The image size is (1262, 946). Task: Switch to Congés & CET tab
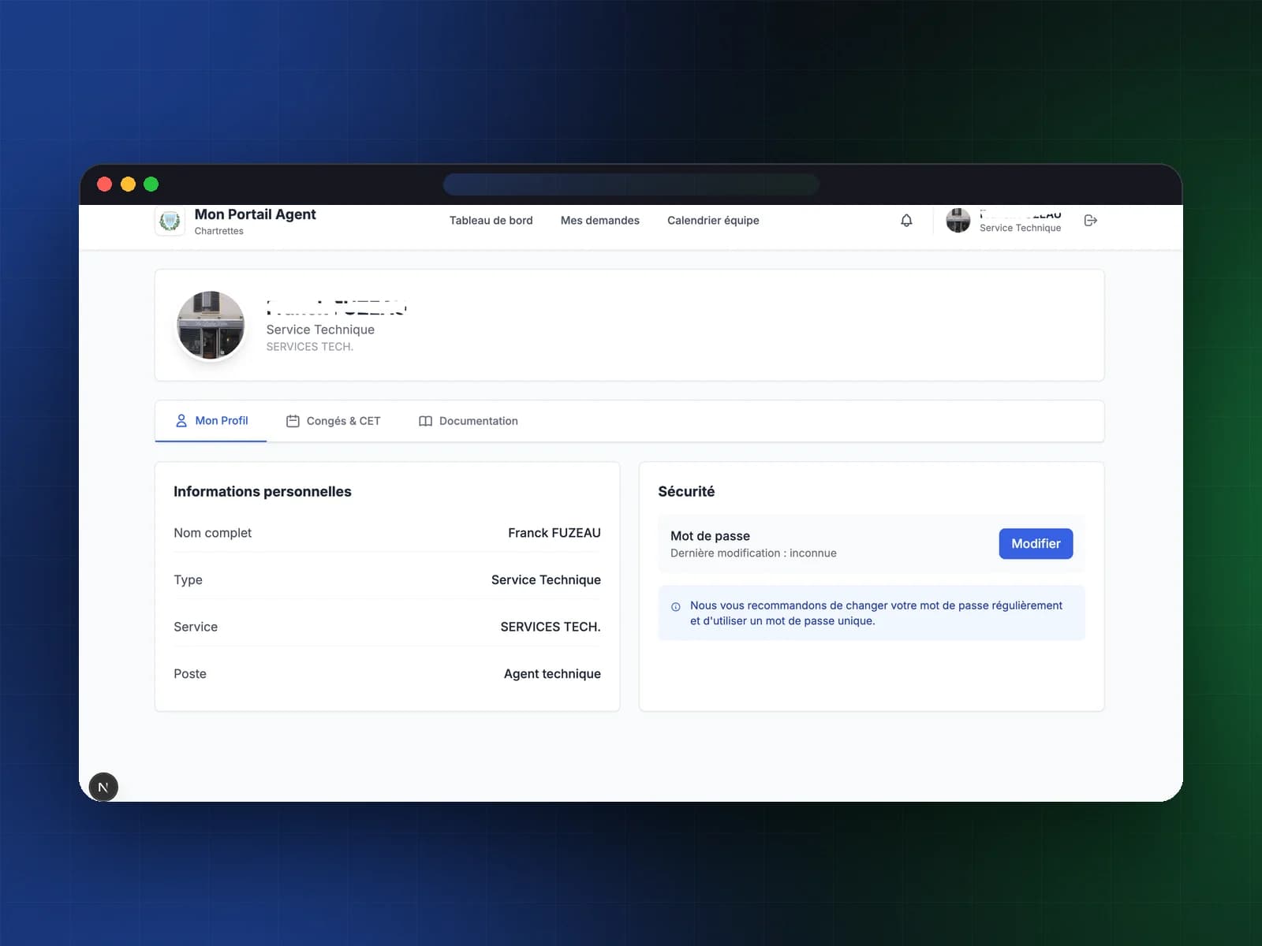click(333, 421)
